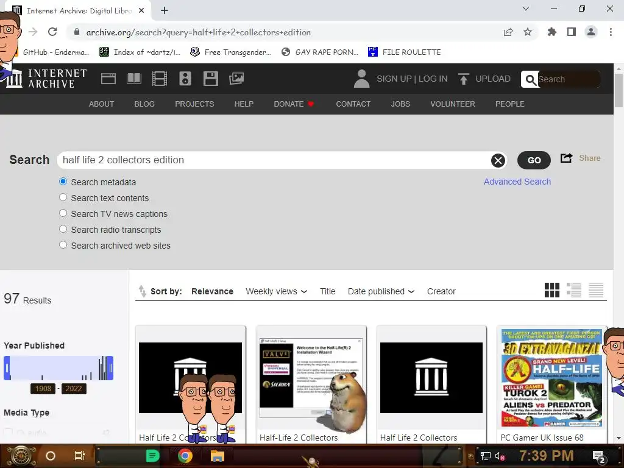Screen dimensions: 624x468
Task: Open the Internet Archive images icon
Action: (236, 79)
